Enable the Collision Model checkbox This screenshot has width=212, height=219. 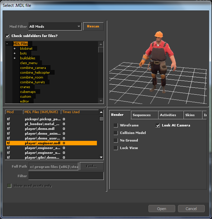click(116, 133)
